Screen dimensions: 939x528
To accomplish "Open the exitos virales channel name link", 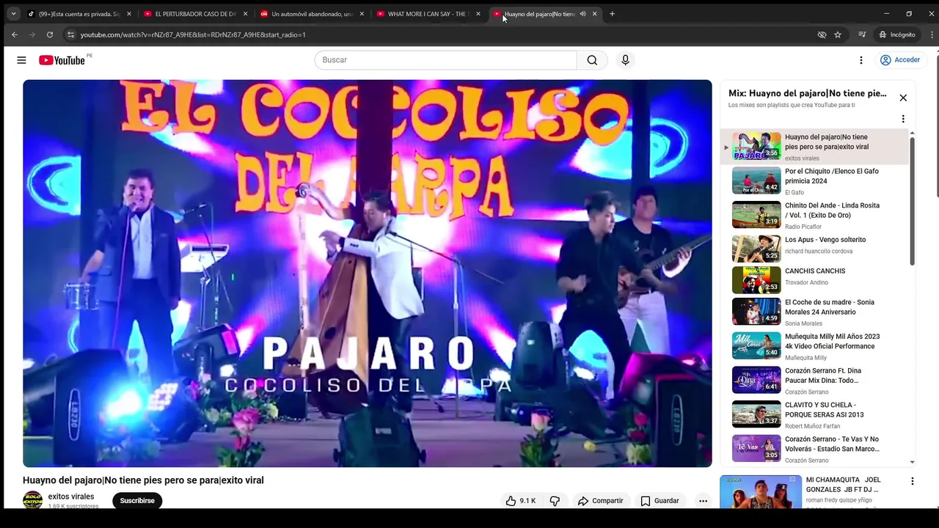I will [71, 496].
